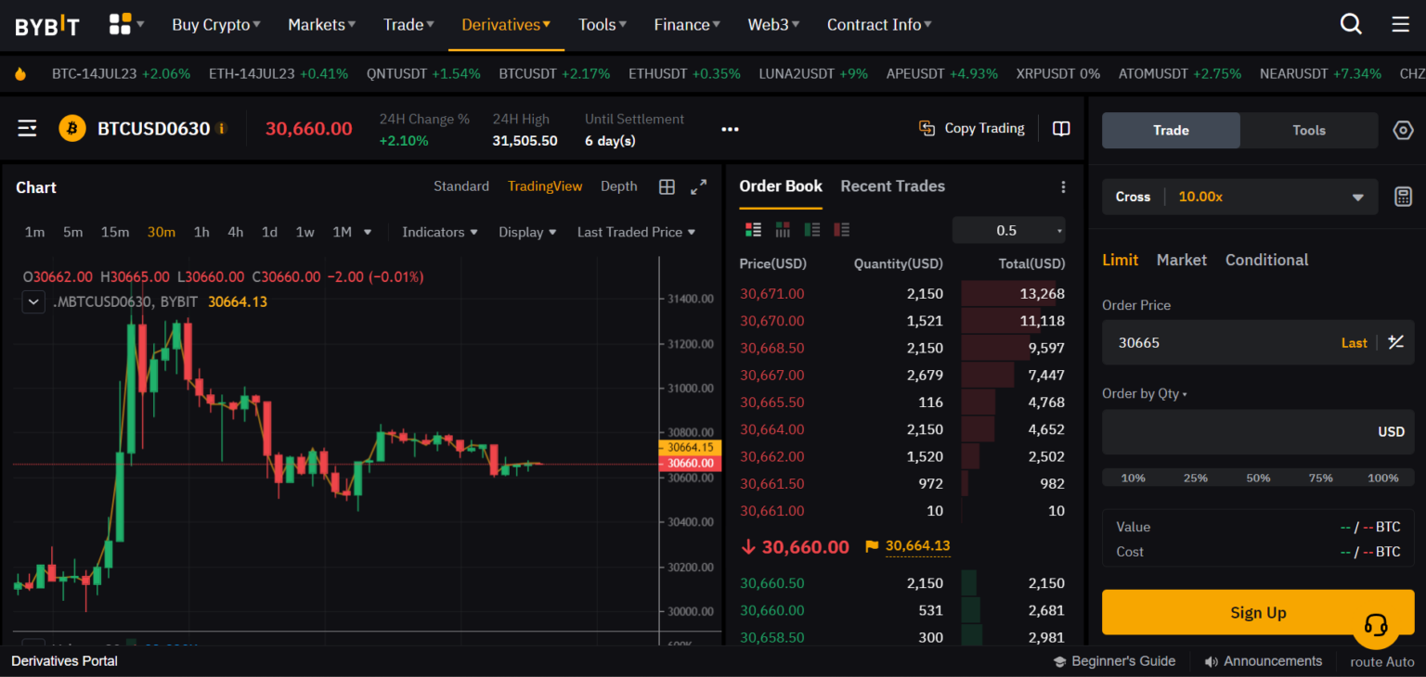Switch to the TradingView chart mode
Viewport: 1426px width, 677px height.
point(545,186)
